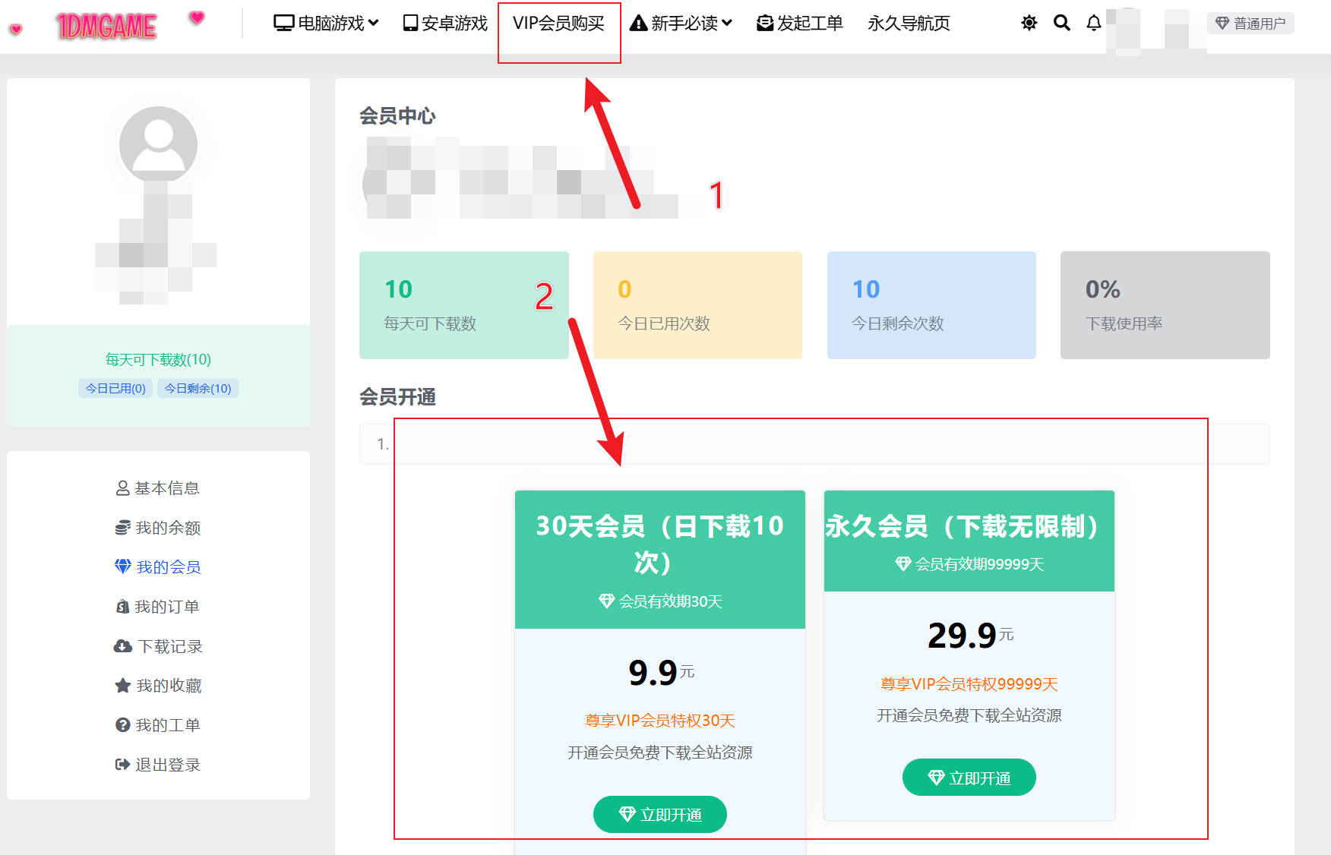Click 退出登录 to log out
This screenshot has width=1331, height=855.
coord(158,765)
